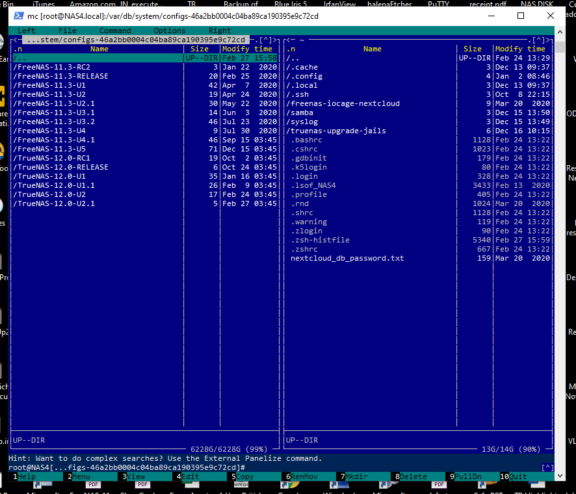Click the command prompt line root@NAS4
The height and width of the screenshot is (494, 576).
127,467
